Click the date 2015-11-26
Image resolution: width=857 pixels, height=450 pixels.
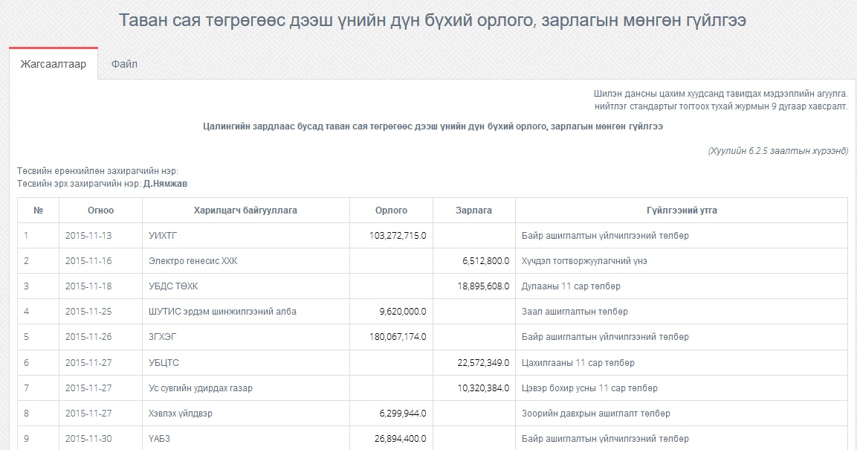[x=88, y=337]
